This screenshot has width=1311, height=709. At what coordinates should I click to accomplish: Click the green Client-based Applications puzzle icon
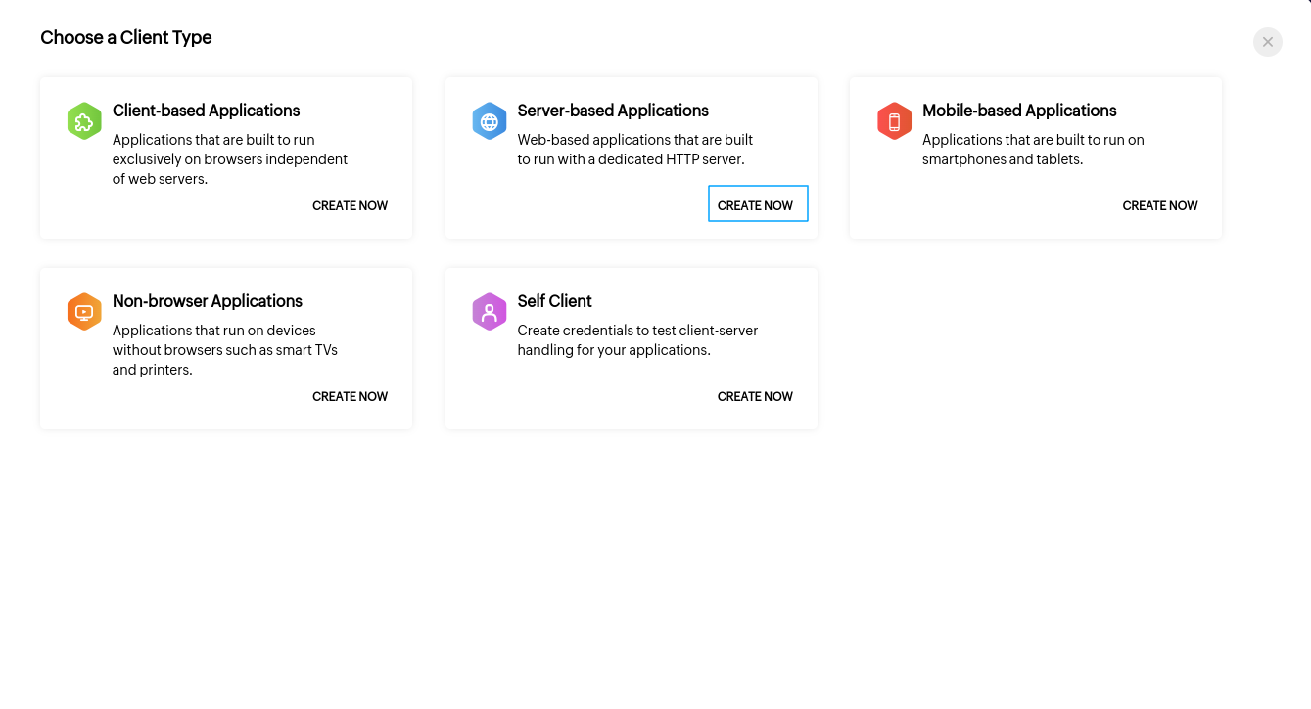[x=84, y=121]
